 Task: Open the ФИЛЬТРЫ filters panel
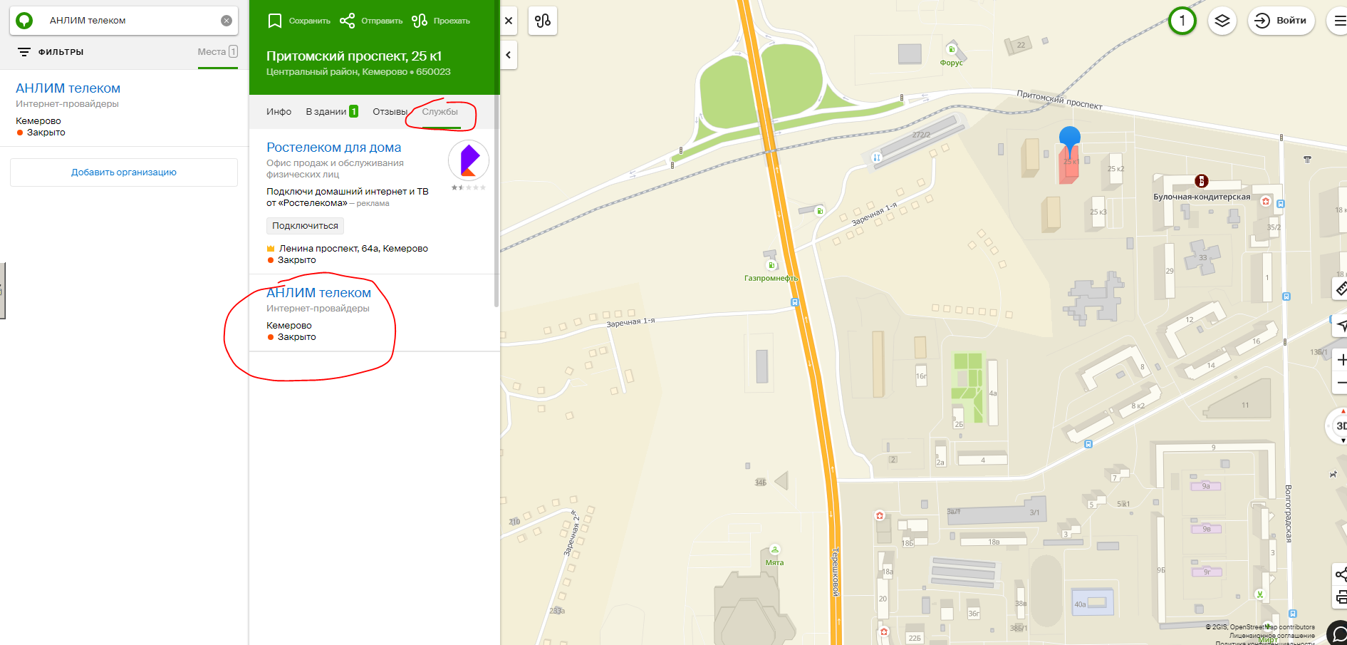51,52
